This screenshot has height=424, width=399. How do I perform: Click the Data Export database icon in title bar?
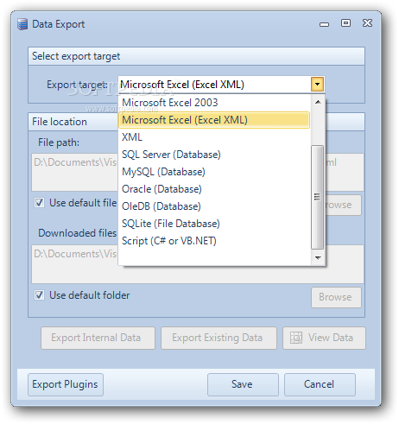pos(22,24)
